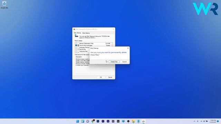Open Adobe After Effects from the taskbar

(x=108, y=121)
